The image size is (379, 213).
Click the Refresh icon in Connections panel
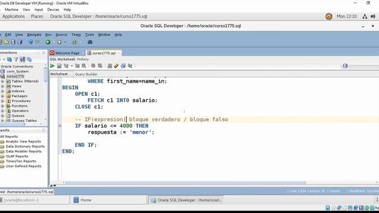point(9,59)
